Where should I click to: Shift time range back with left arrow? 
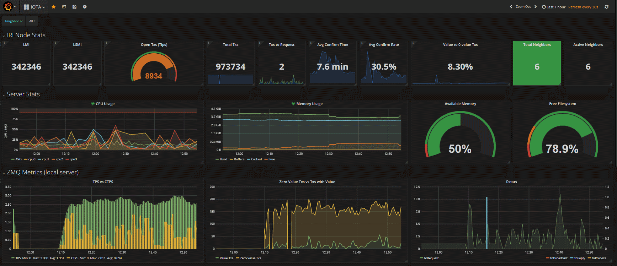coord(511,7)
